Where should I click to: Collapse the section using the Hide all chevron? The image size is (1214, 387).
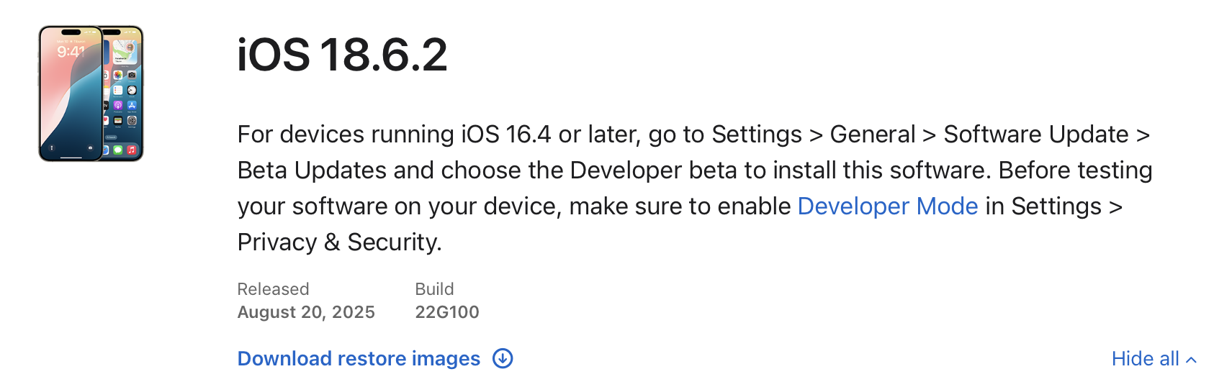point(1191,360)
